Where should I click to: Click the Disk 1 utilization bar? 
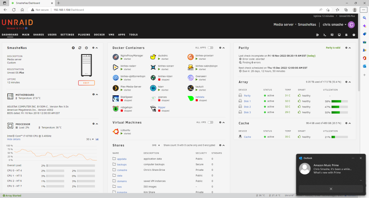339,101
